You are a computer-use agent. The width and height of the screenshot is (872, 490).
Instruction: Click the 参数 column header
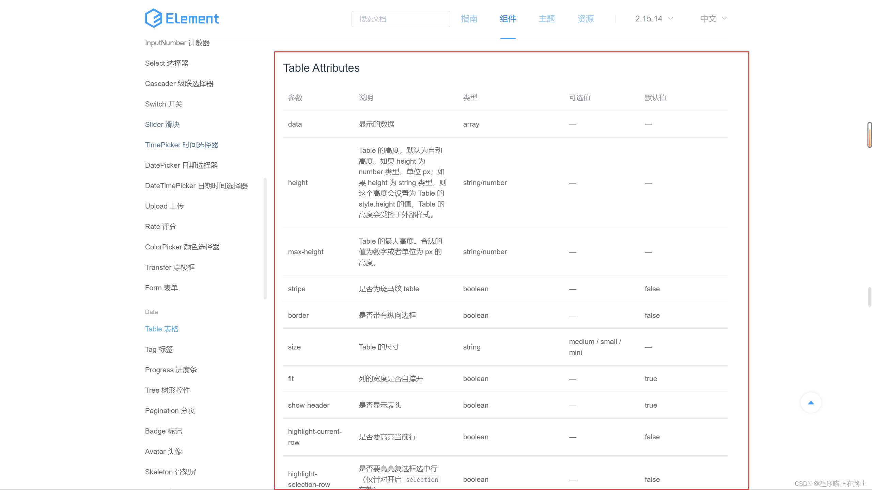(295, 98)
